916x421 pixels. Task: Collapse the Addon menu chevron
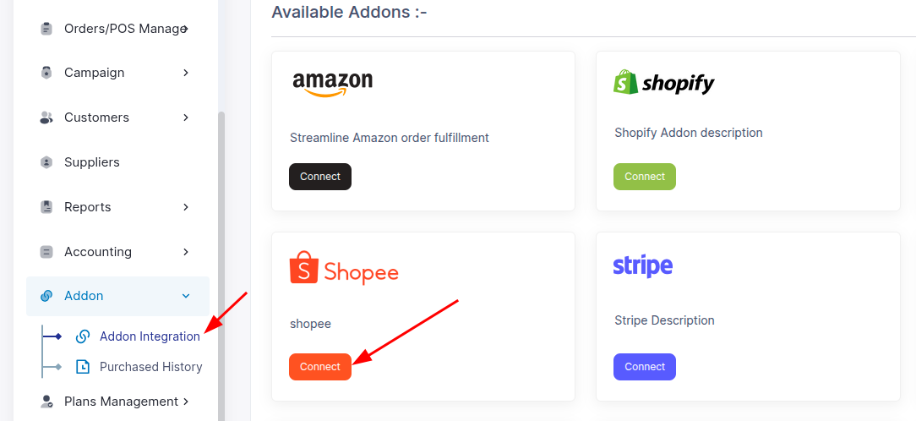186,296
